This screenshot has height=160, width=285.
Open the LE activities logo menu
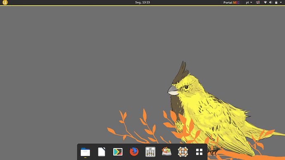5,2
